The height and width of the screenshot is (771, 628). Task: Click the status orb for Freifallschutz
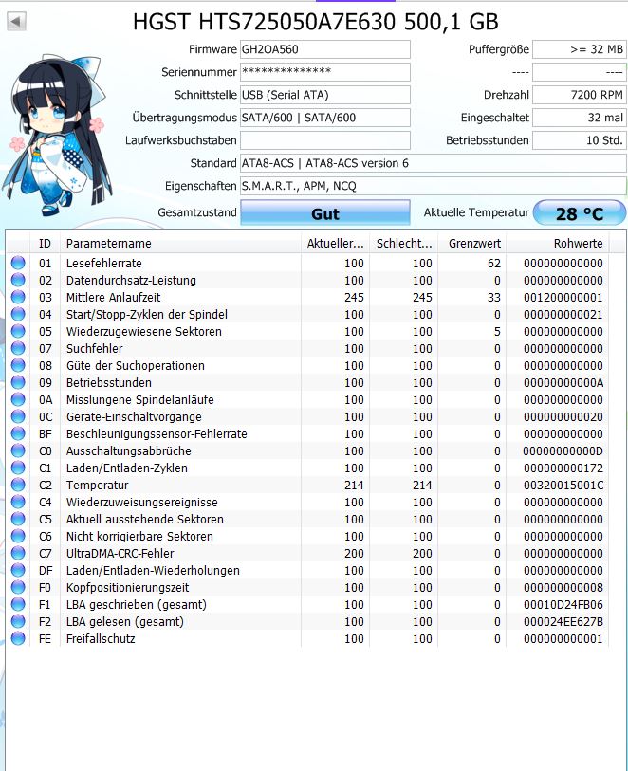point(18,638)
